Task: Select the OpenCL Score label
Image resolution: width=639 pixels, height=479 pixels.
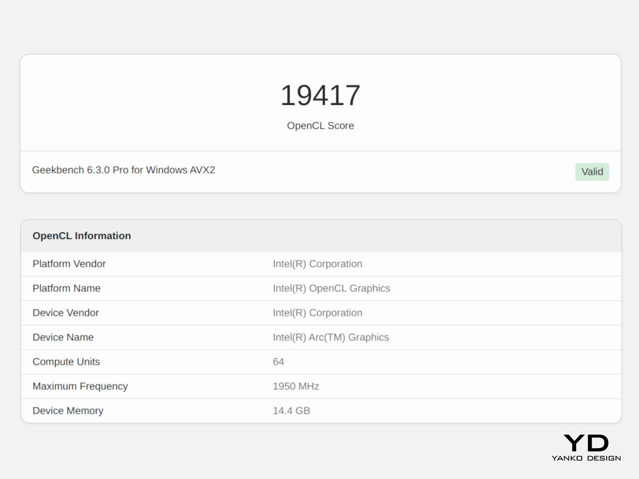Action: click(320, 126)
